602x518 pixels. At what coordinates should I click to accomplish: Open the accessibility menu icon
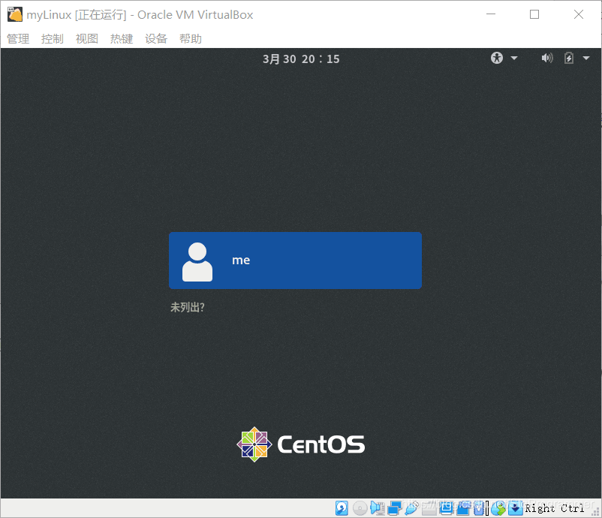pos(497,58)
